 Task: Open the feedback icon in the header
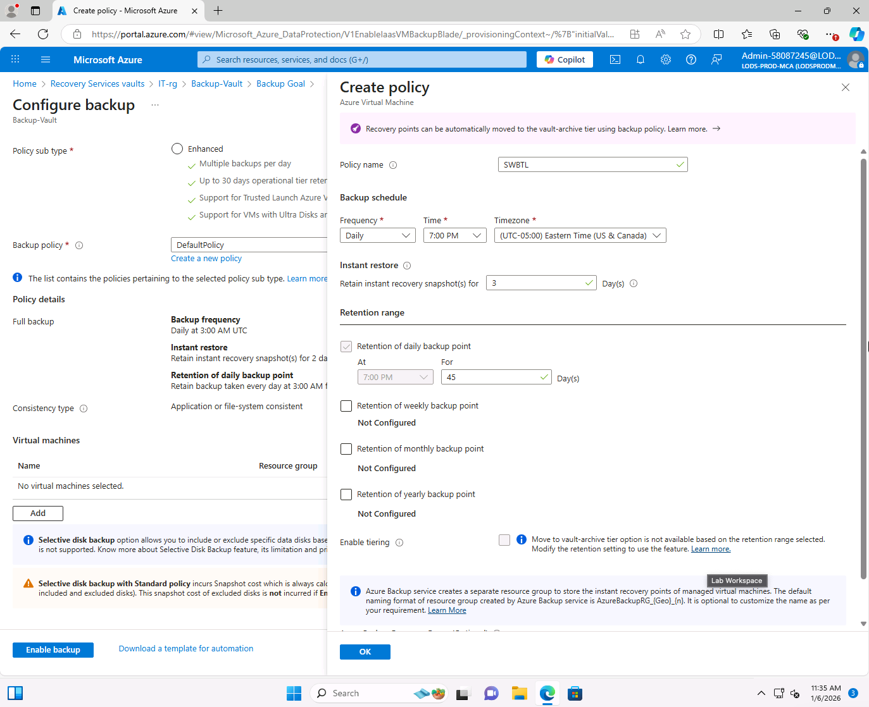tap(716, 59)
